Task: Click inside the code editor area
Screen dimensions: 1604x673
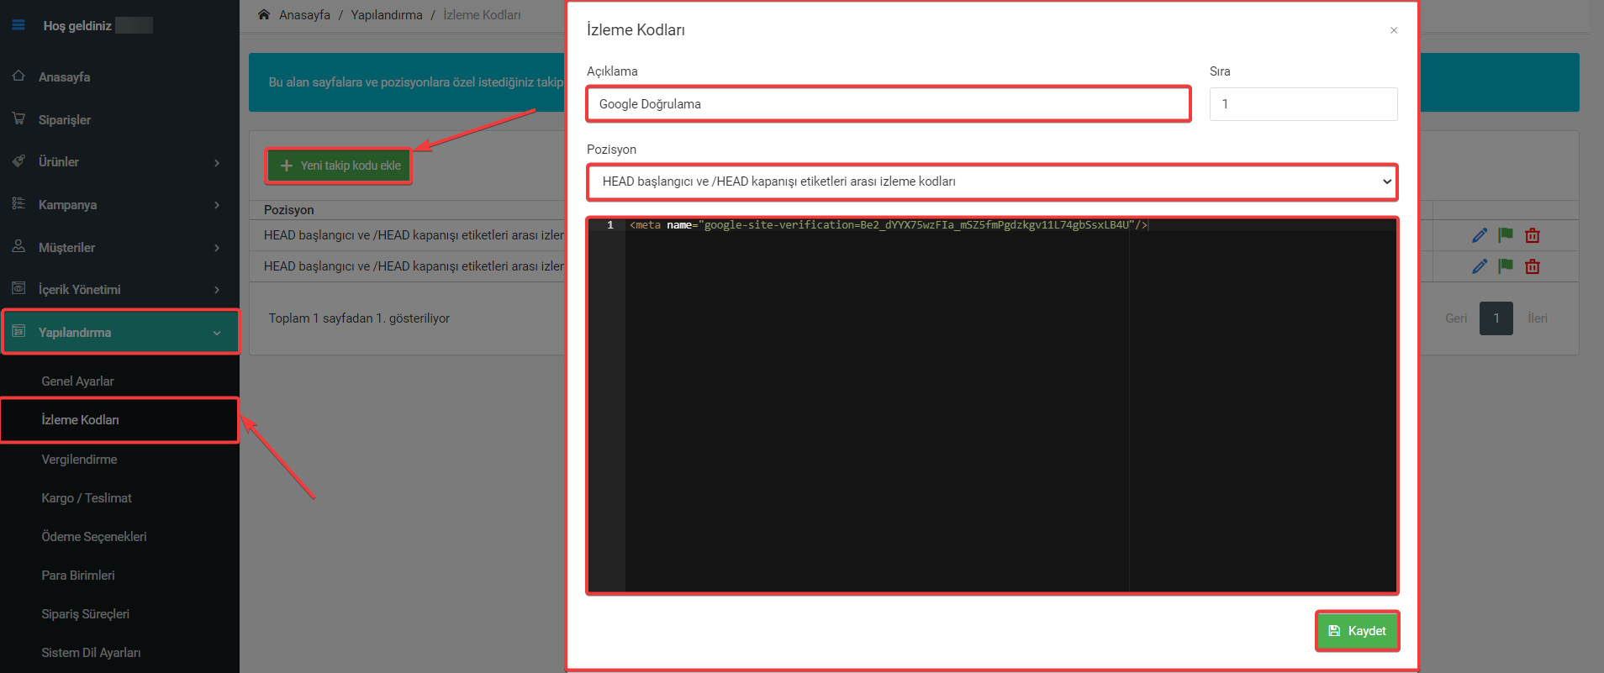Action: (x=992, y=406)
